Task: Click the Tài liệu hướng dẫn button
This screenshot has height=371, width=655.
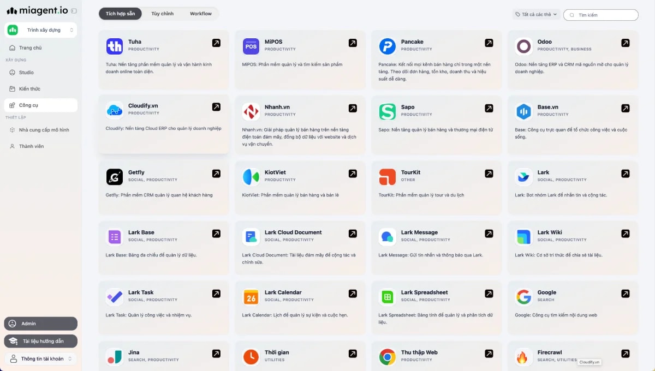Action: click(40, 341)
